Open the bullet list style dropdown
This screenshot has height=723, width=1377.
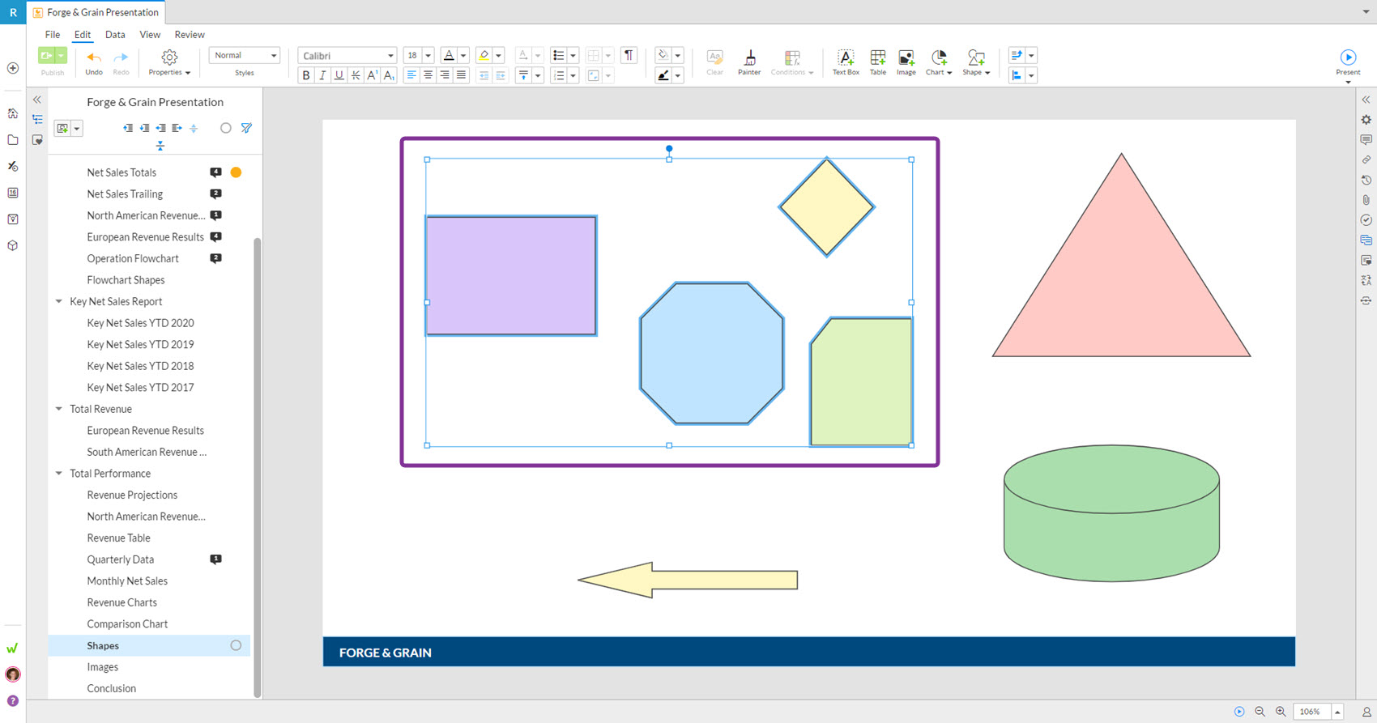click(x=573, y=55)
